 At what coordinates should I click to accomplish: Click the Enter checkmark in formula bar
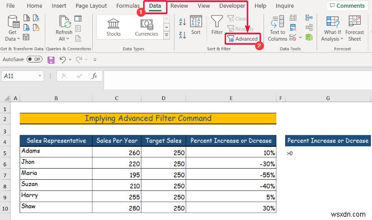[79, 76]
